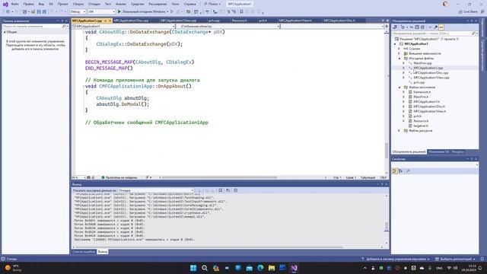Open x64 platform dropdown
The width and height of the screenshot is (487, 274).
101,11
